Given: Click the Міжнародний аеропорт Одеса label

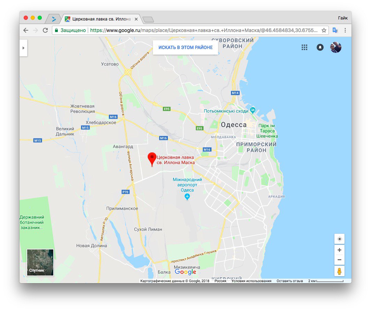Looking at the screenshot, I should pyautogui.click(x=187, y=185).
